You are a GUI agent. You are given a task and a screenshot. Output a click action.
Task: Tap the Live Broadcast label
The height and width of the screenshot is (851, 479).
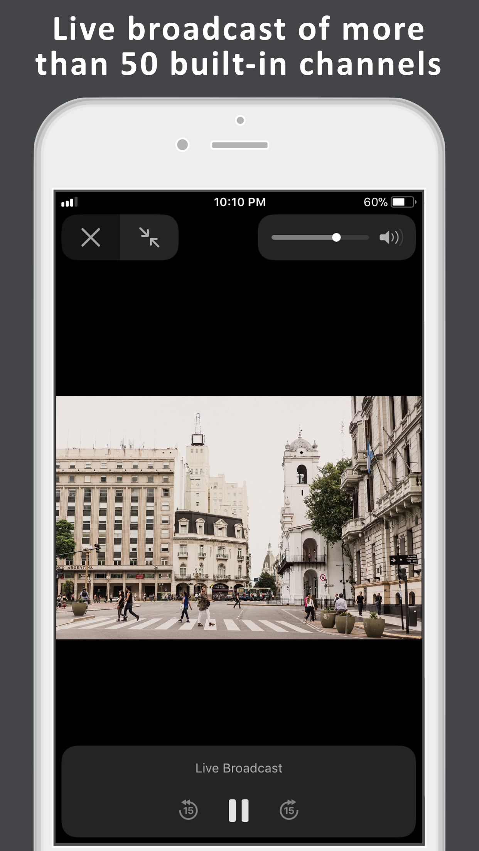coord(239,768)
